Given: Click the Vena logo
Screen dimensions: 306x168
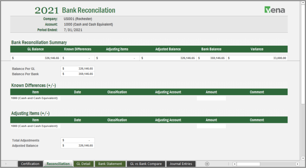Looking at the screenshot, I should coord(274,10).
